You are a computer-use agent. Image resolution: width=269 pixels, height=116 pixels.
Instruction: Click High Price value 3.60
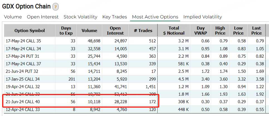224,79
